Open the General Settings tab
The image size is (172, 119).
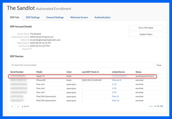[x=55, y=17]
